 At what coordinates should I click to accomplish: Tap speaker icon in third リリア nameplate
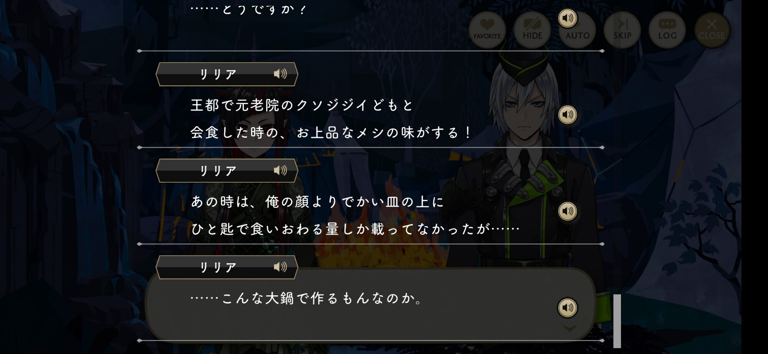click(x=280, y=267)
